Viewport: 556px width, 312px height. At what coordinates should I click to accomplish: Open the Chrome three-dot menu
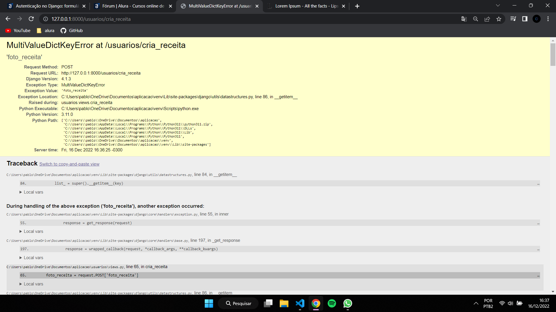[x=548, y=19]
